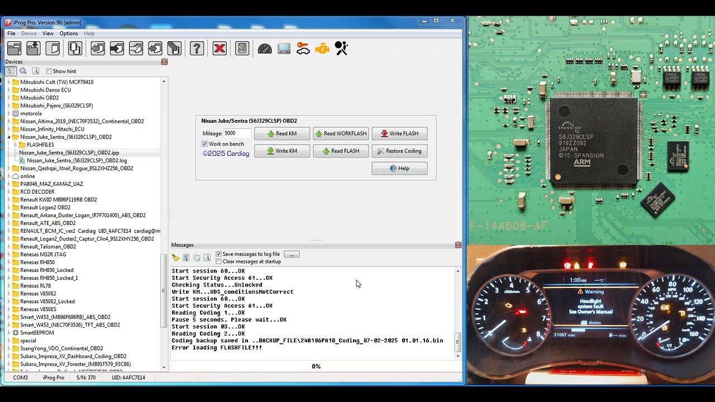Screen dimensions: 715x402
Task: Open the View menu
Action: pos(48,33)
